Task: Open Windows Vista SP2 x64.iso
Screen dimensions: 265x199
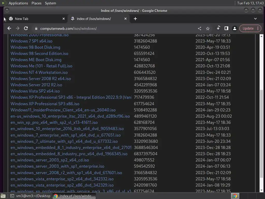Action: [35, 91]
